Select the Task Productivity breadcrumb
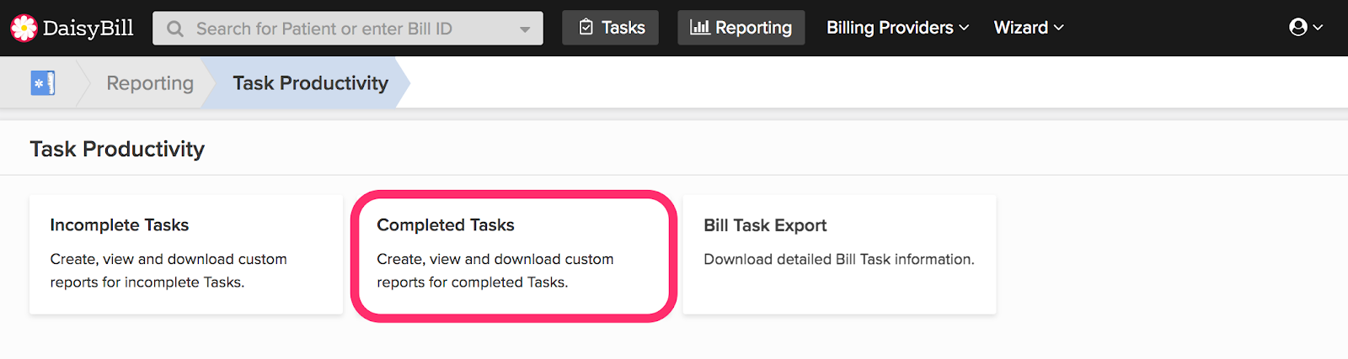 pyautogui.click(x=311, y=83)
